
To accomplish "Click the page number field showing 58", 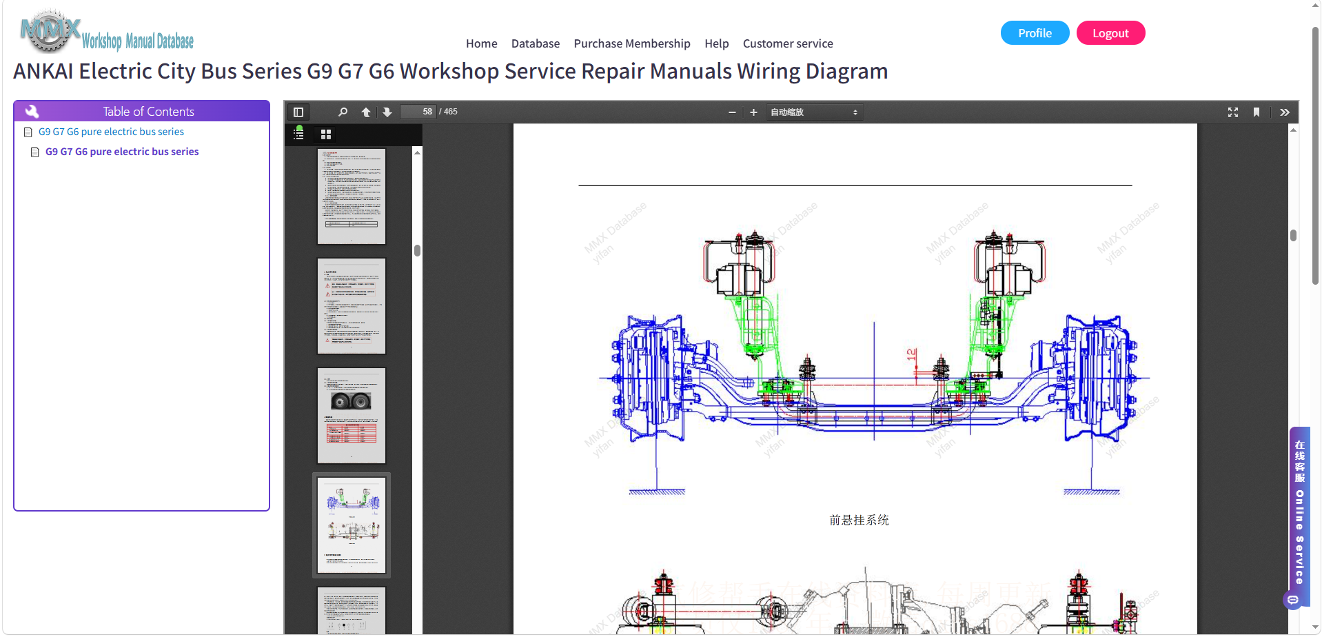I will pyautogui.click(x=418, y=112).
